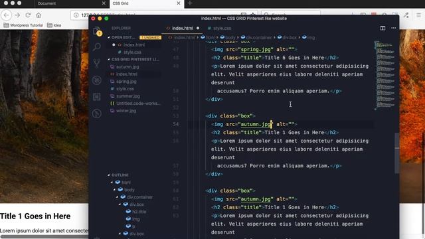The width and height of the screenshot is (425, 239).
Task: Click autumn.jpg source on line 54
Action: pos(256,124)
